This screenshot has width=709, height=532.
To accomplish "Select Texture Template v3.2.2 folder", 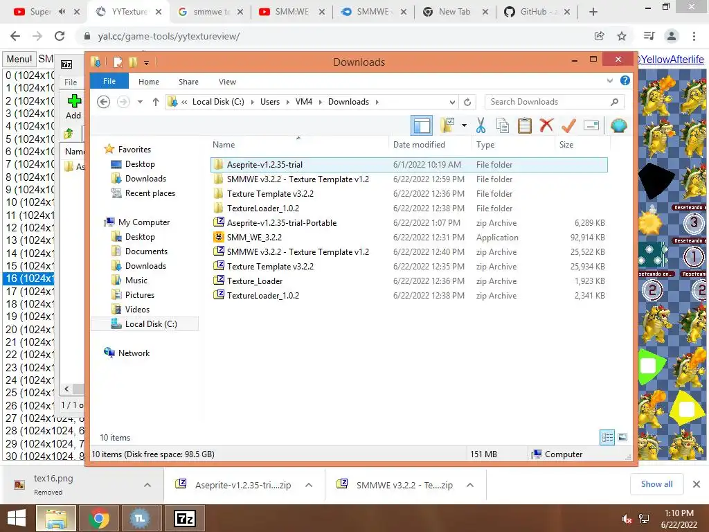I will pyautogui.click(x=409, y=194).
